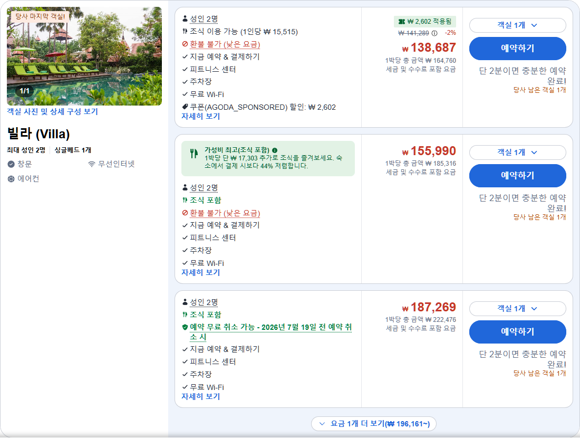This screenshot has width=580, height=438.
Task: Click info icon on best value breakfast banner
Action: (x=275, y=150)
